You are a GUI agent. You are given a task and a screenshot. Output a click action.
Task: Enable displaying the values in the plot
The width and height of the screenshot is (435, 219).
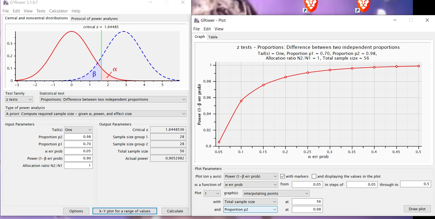pos(314,176)
